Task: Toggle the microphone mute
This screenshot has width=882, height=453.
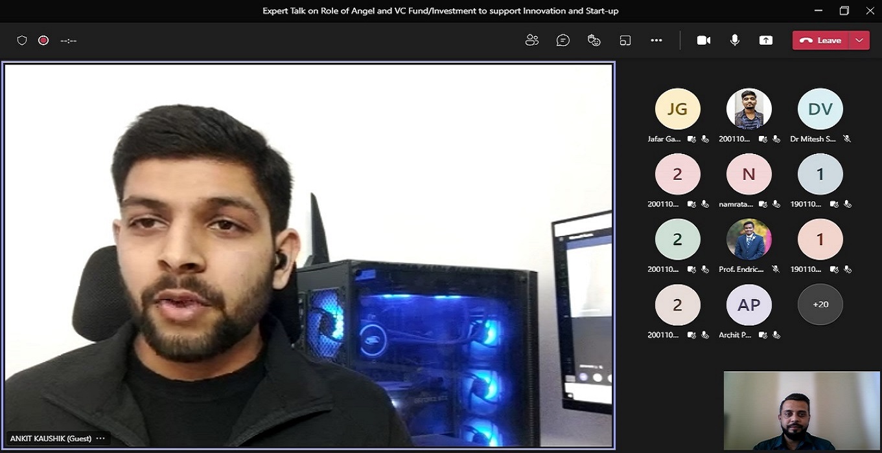Action: click(735, 40)
